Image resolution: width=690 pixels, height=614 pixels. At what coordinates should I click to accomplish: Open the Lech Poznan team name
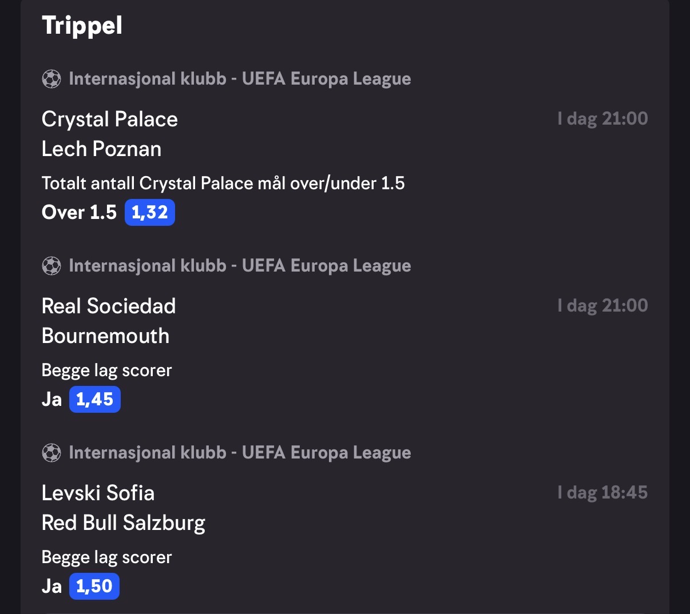pos(102,149)
